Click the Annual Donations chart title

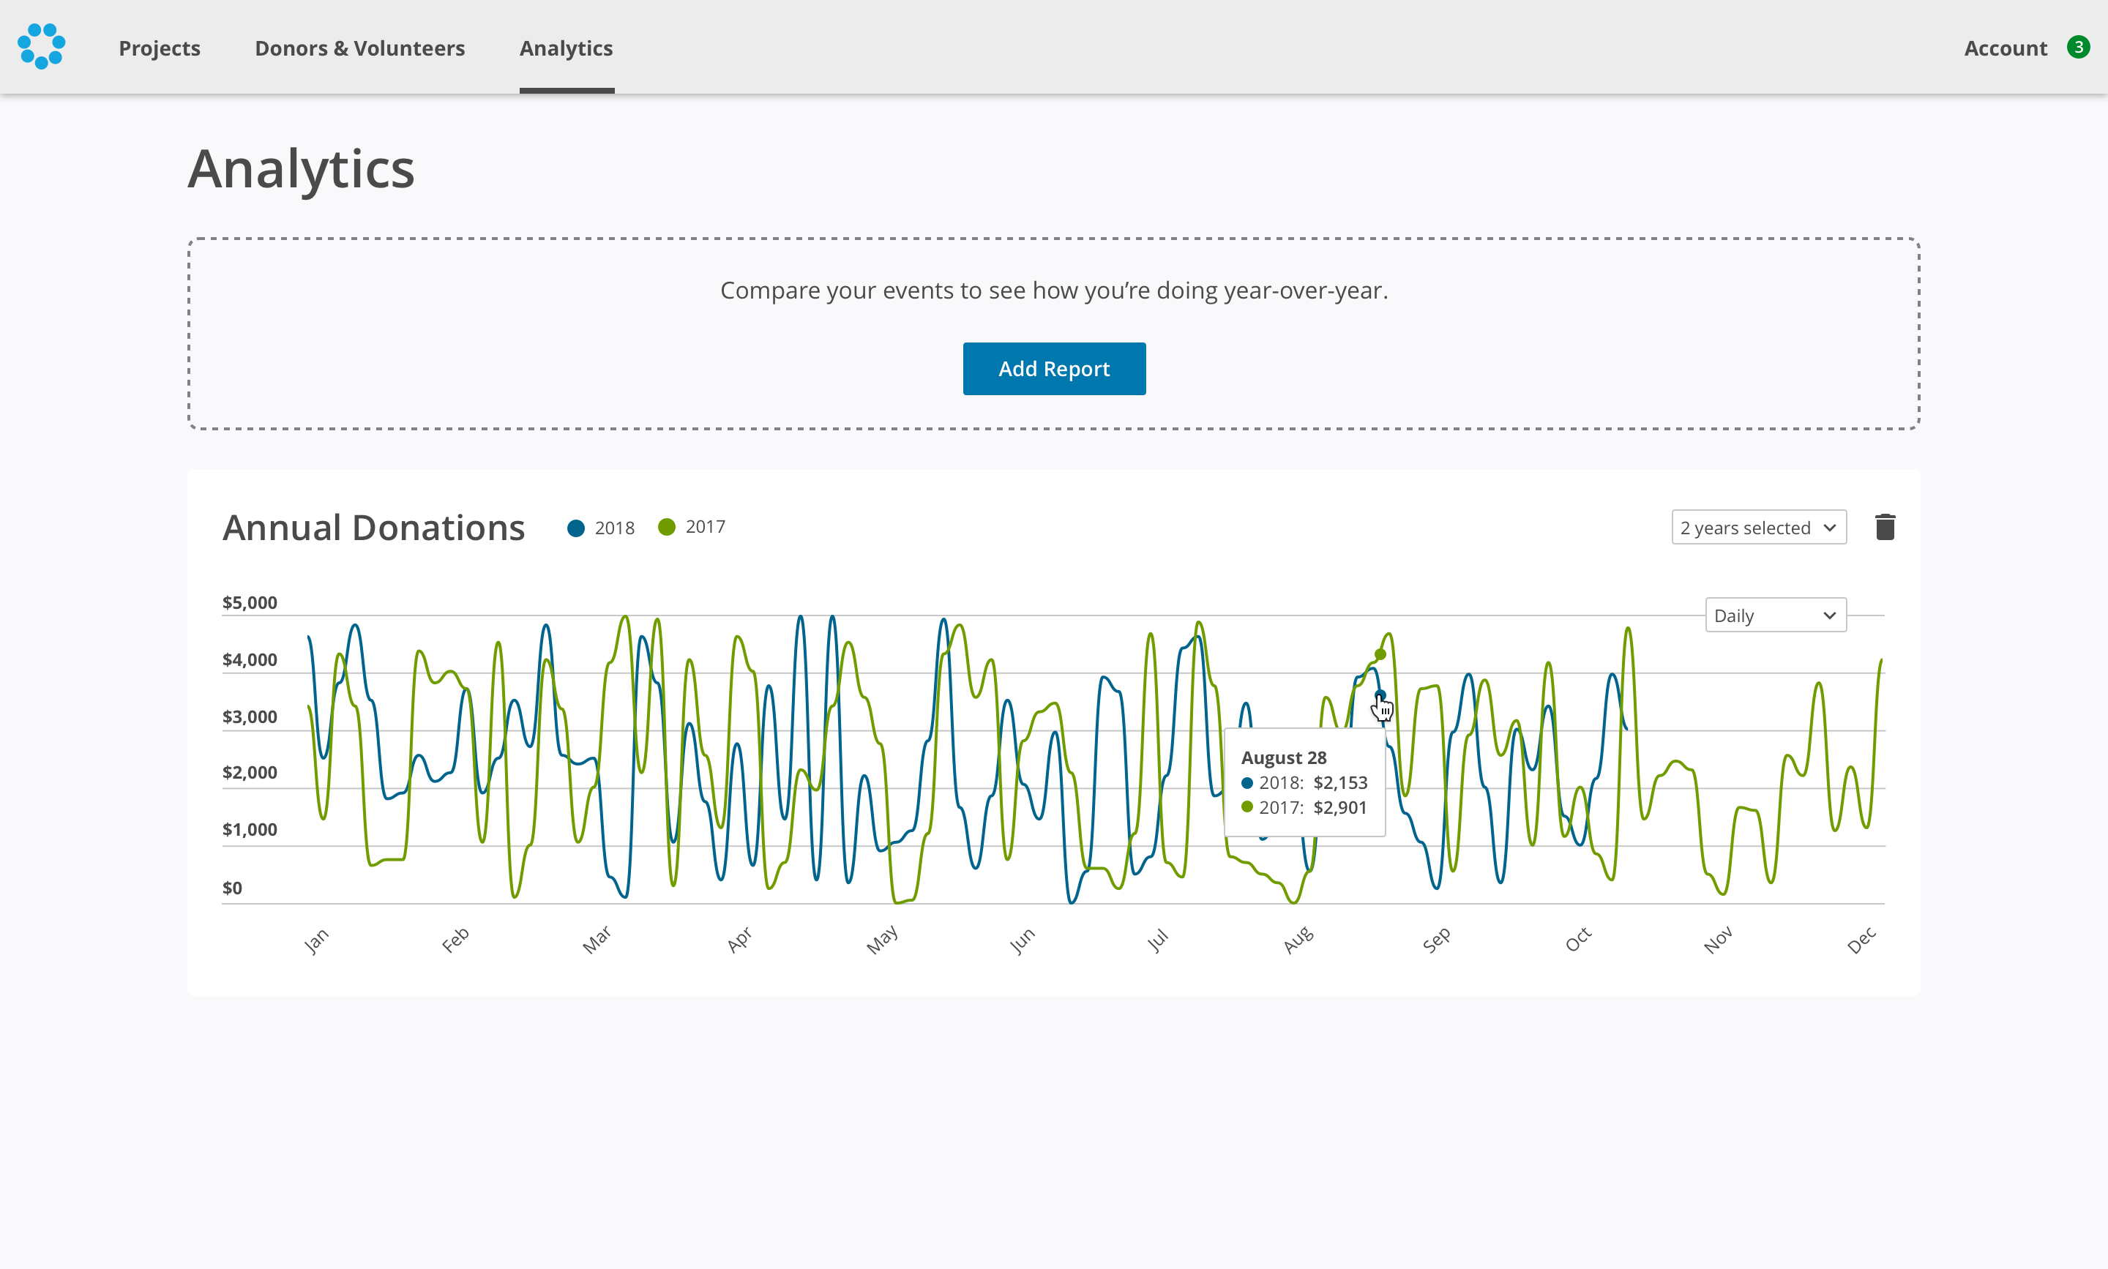374,528
